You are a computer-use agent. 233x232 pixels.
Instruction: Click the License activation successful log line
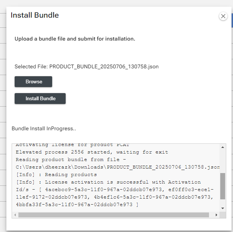pos(108,182)
